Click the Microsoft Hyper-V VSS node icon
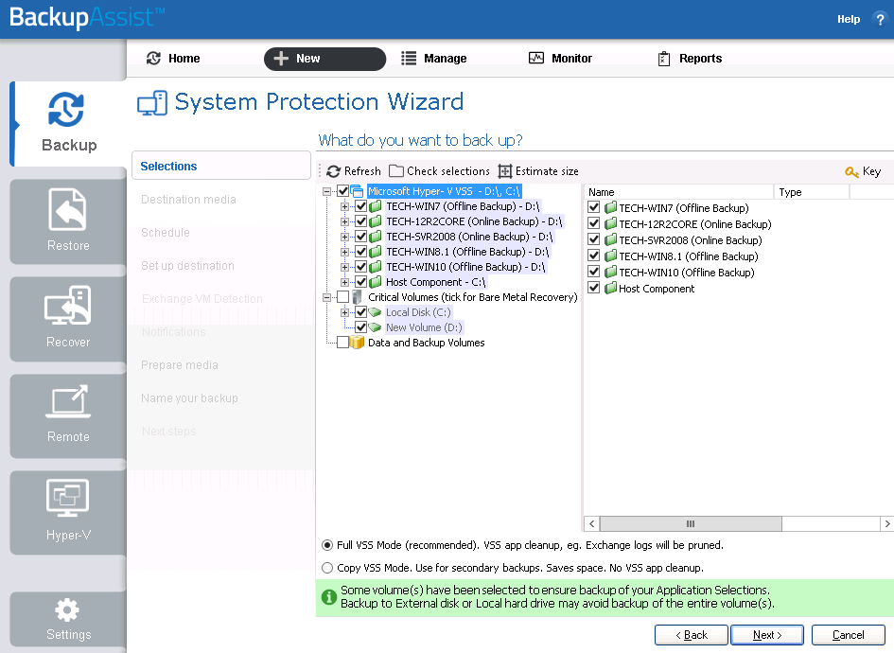Screen dimensions: 894x653 pyautogui.click(x=357, y=191)
